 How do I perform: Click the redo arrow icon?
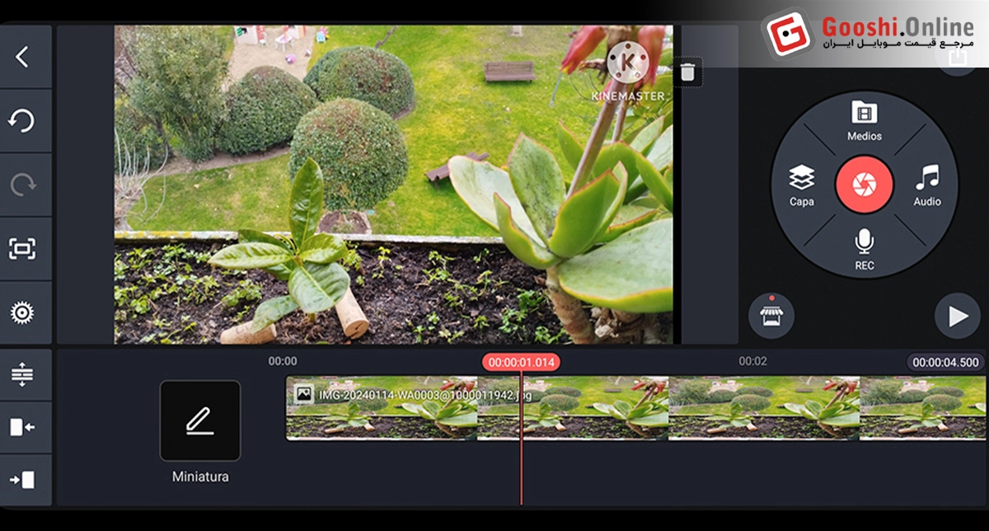point(22,185)
